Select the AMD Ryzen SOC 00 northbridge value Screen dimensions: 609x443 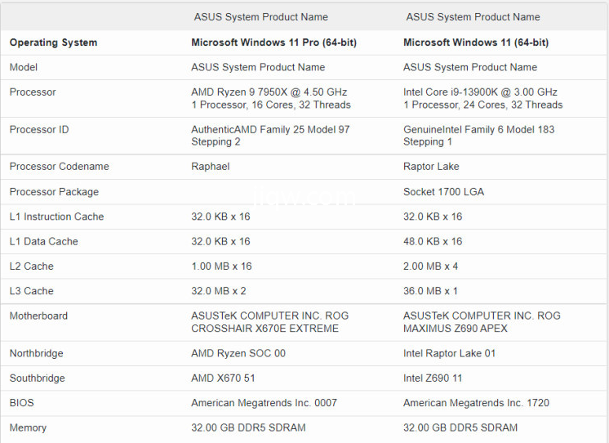tap(238, 354)
